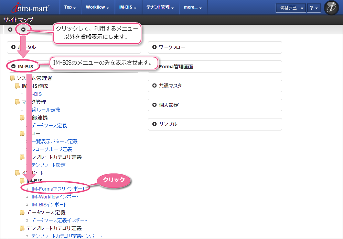Screen dimensions: 343x239
Task: Open the データソース定義 link under 外部連携
Action: [49, 125]
